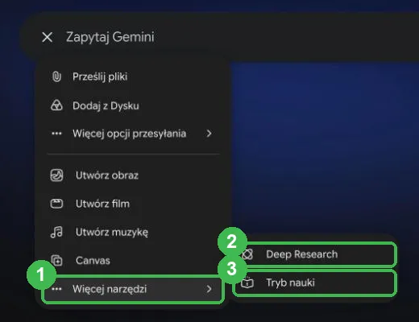
Task: Click the Deep Research atom icon
Action: (x=247, y=254)
